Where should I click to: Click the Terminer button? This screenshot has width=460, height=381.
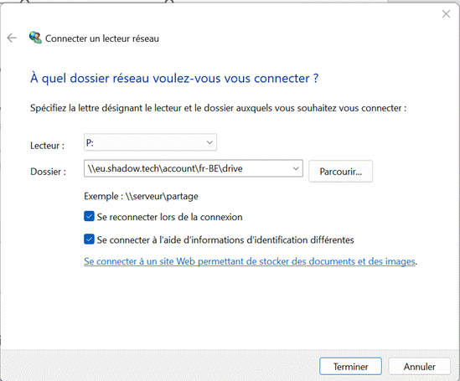click(x=350, y=367)
